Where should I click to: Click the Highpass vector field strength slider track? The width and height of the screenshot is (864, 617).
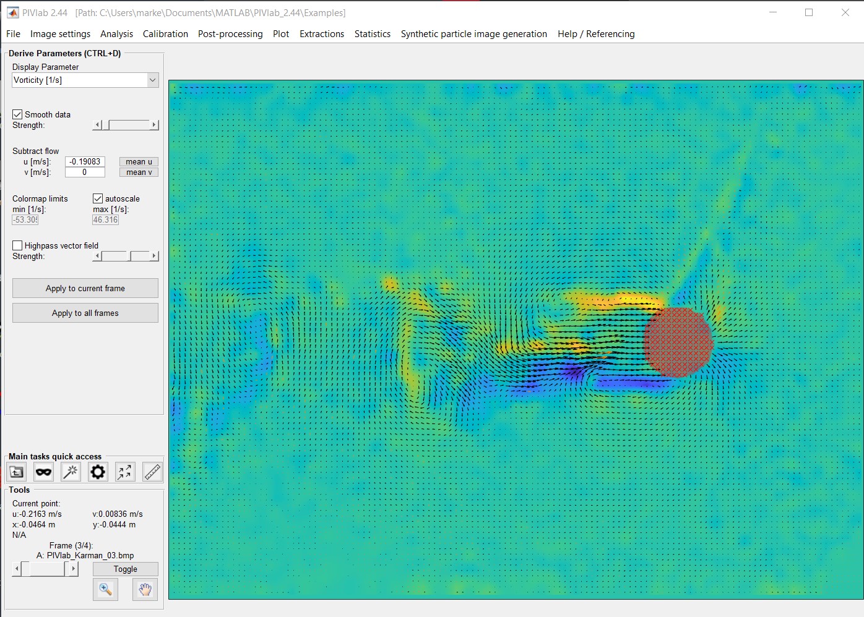pyautogui.click(x=126, y=256)
